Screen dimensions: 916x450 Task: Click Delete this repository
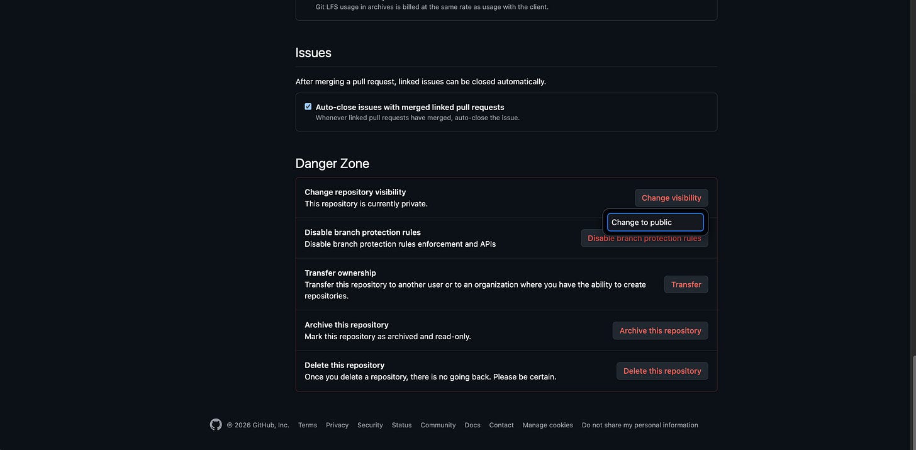click(x=662, y=369)
